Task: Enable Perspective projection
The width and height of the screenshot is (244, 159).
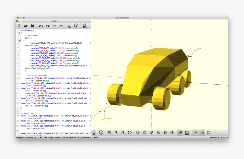Action: 180,133
